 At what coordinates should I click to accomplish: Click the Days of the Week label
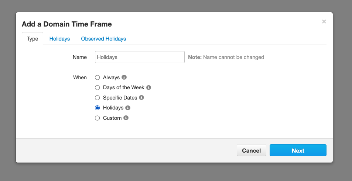tap(124, 87)
